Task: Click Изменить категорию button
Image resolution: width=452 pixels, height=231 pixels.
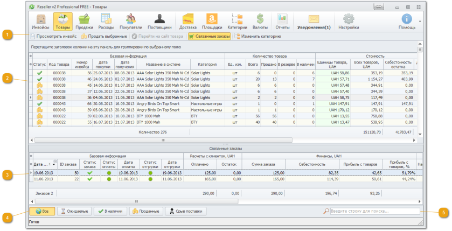Action: point(258,37)
